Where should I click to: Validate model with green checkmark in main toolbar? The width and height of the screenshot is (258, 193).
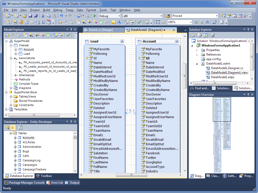[139, 22]
